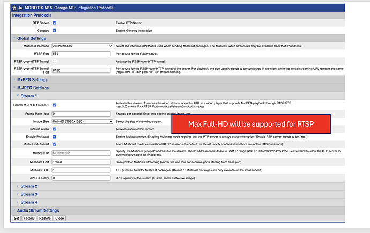Click the Multicast TTL input field
Image resolution: width=370 pixels, height=233 pixels.
(x=81, y=170)
